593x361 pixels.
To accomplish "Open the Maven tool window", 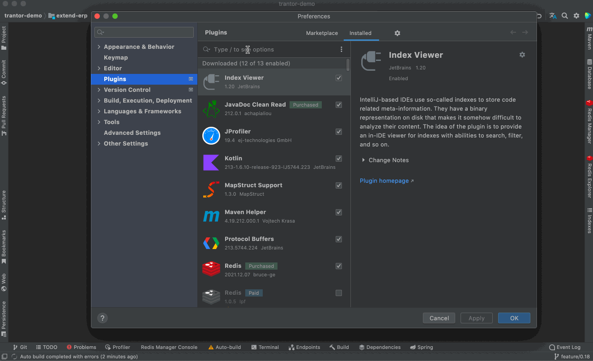I will [589, 38].
